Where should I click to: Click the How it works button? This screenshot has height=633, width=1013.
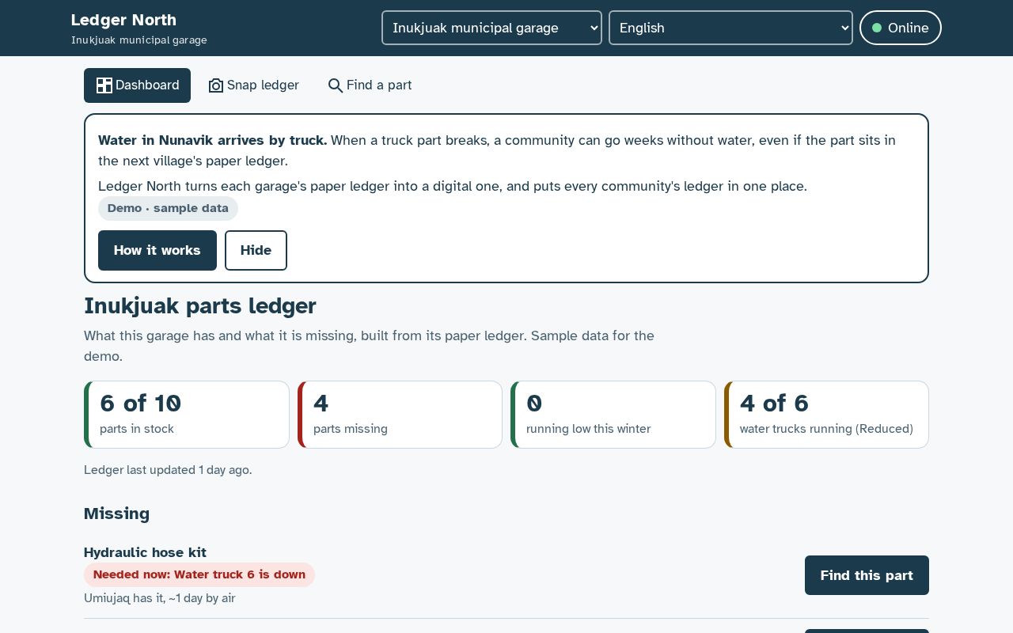(x=157, y=250)
